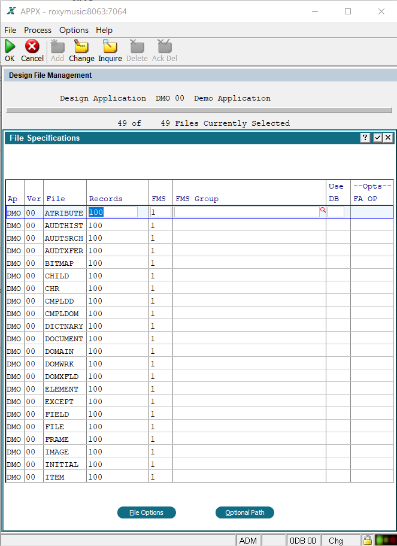Select the IMAGE file row
Image resolution: width=397 pixels, height=546 pixels.
point(199,451)
